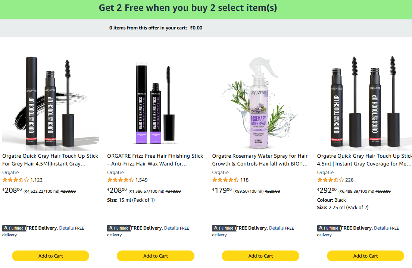Image resolution: width=412 pixels, height=268 pixels.
Task: Click the Fulfilled badge under the fourth product
Action: click(329, 228)
